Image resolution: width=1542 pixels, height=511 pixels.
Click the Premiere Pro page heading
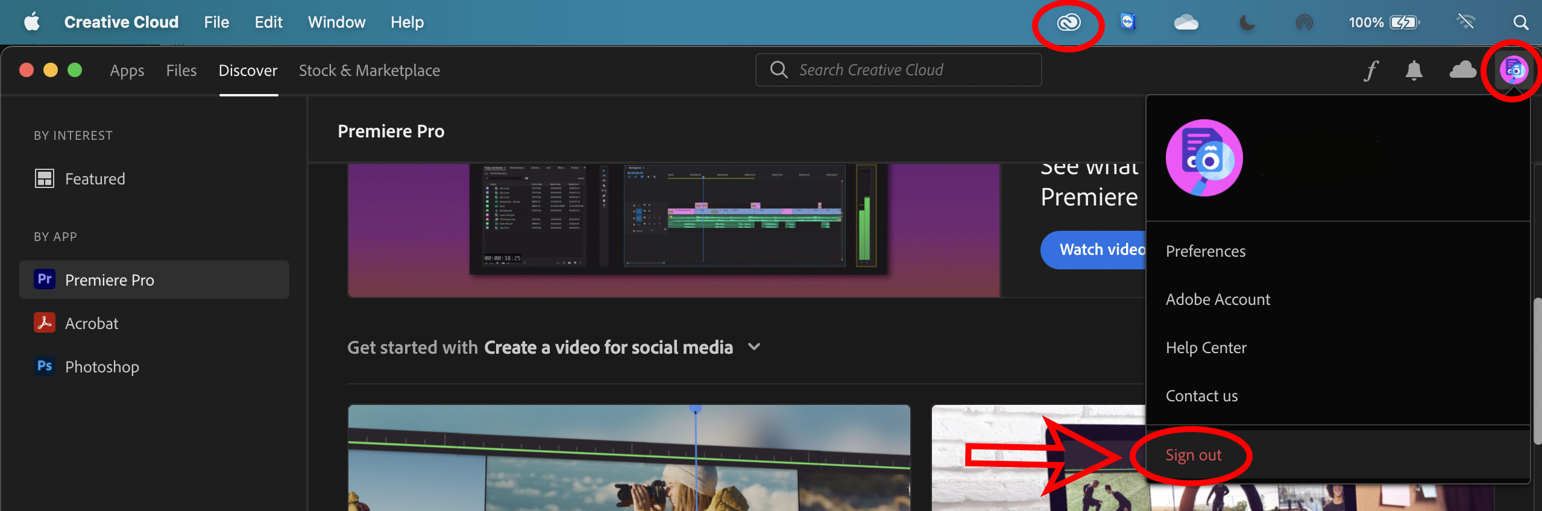point(391,131)
